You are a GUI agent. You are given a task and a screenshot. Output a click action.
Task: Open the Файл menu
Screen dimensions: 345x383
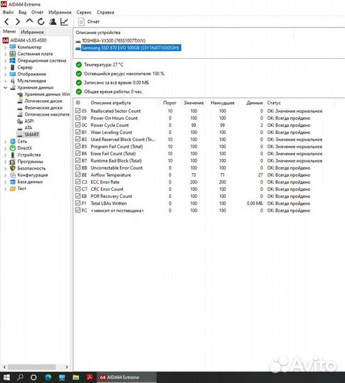(x=8, y=12)
